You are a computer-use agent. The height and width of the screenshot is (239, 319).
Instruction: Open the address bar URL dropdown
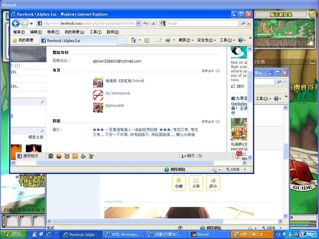(x=138, y=23)
